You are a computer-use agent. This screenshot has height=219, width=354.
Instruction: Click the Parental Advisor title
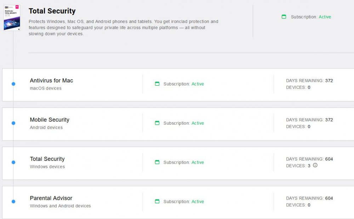pos(51,198)
